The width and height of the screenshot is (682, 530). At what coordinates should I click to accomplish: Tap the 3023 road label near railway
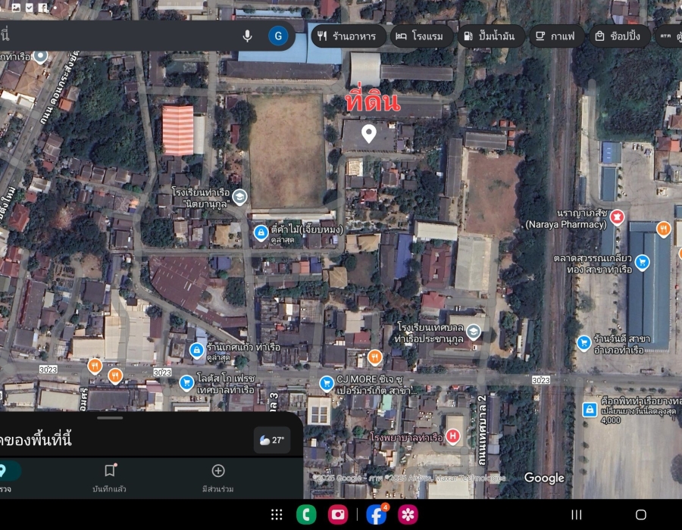tap(540, 380)
